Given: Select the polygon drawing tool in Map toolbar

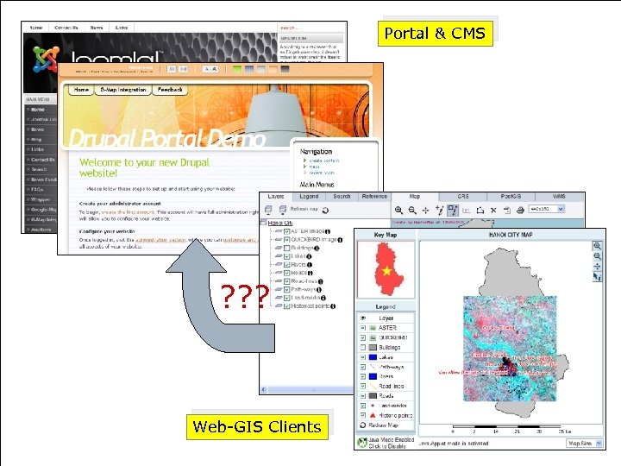Looking at the screenshot, I should 480,211.
